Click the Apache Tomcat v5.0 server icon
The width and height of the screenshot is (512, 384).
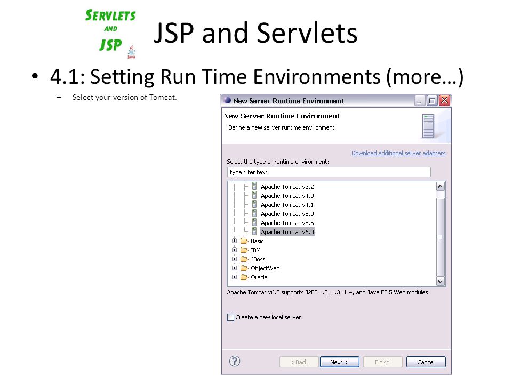254,213
